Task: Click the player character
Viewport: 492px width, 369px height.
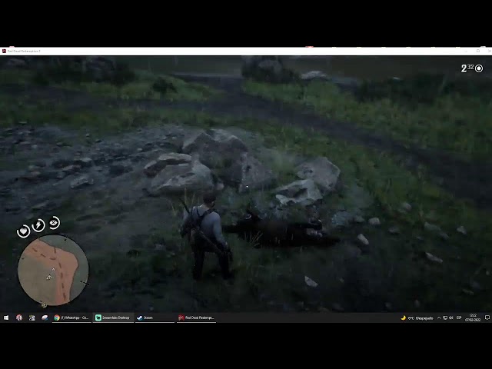Action: [x=207, y=236]
